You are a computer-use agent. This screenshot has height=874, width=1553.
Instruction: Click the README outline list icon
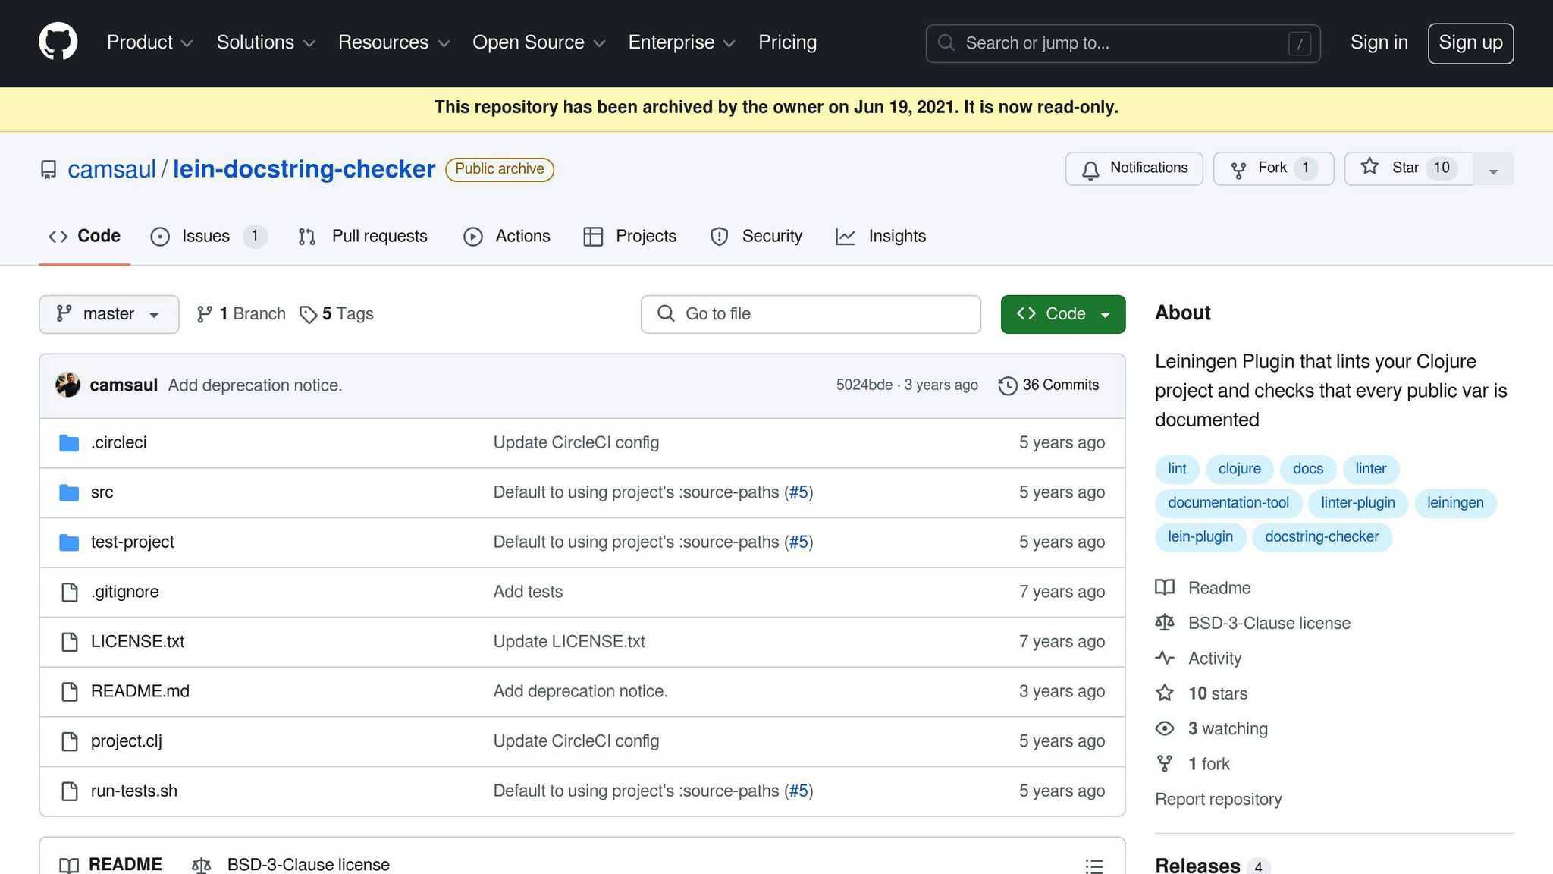click(x=1093, y=866)
